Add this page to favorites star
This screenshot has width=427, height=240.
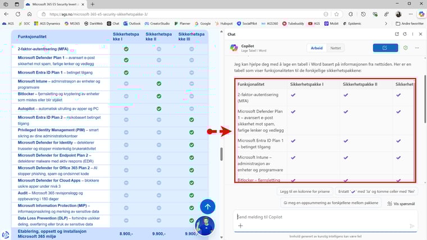point(337,14)
